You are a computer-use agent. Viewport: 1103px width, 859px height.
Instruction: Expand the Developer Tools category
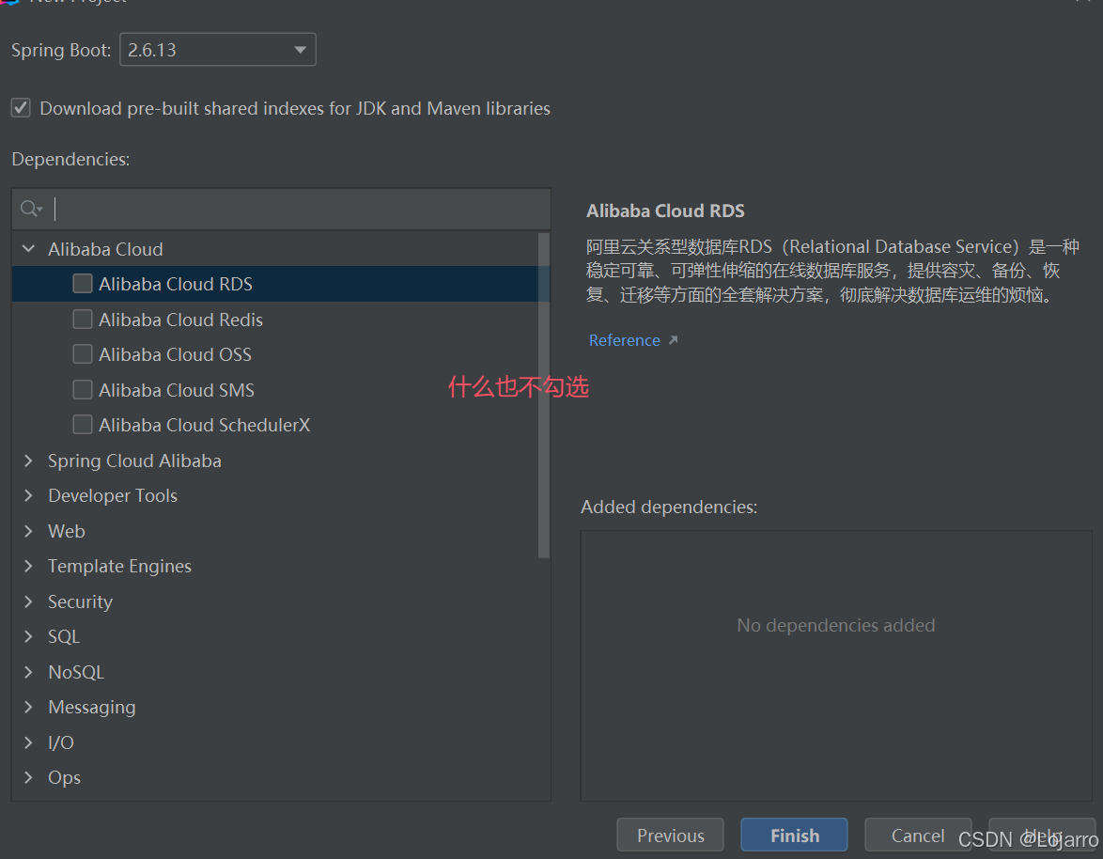point(29,496)
